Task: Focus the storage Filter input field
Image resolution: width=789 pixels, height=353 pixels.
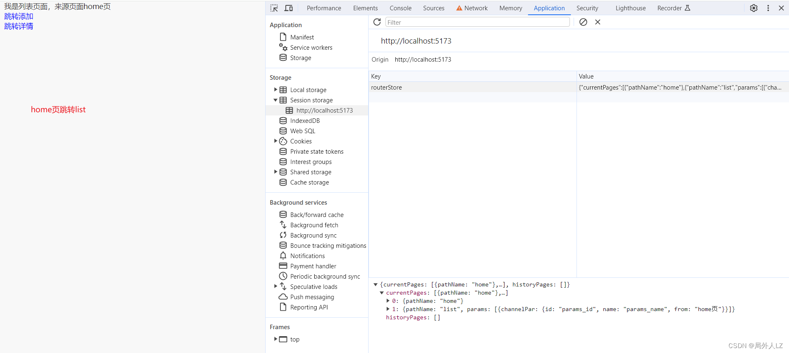Action: click(x=477, y=22)
